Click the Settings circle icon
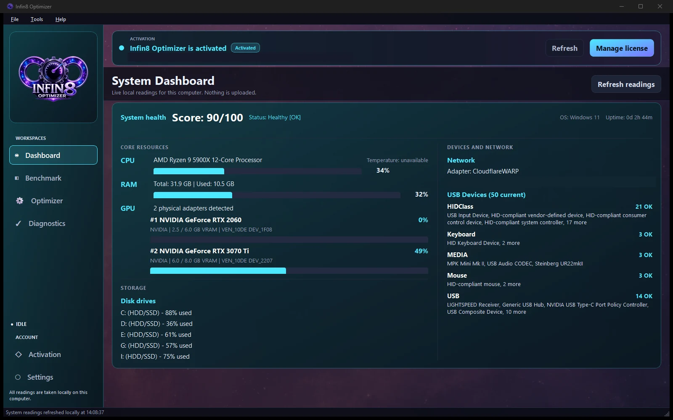The image size is (673, 420). (x=18, y=377)
